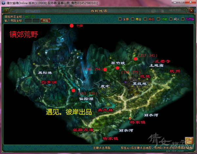Click 杨家镇 label under the orange marker
The image size is (197, 154).
138,122
